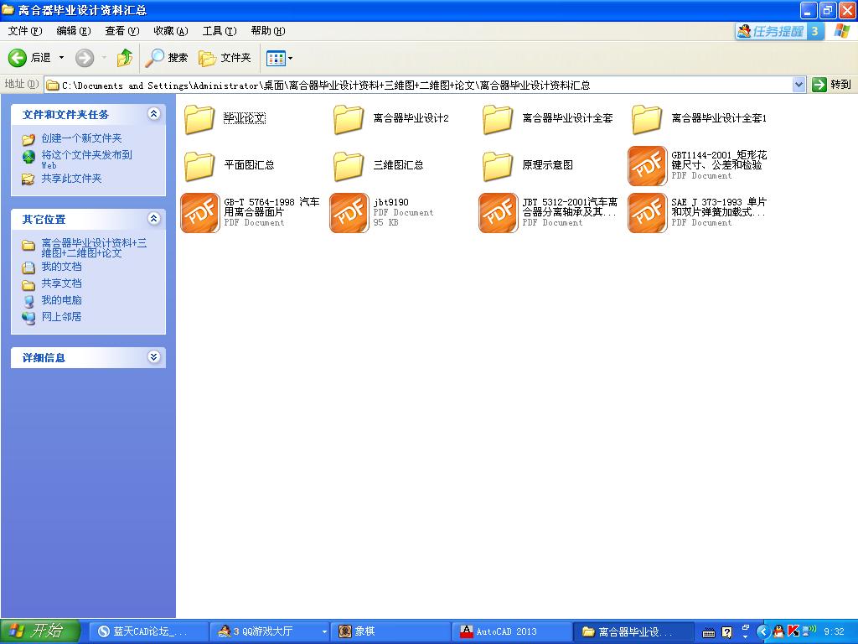Collapse the 文件和文件夹任务 panel

pyautogui.click(x=154, y=114)
